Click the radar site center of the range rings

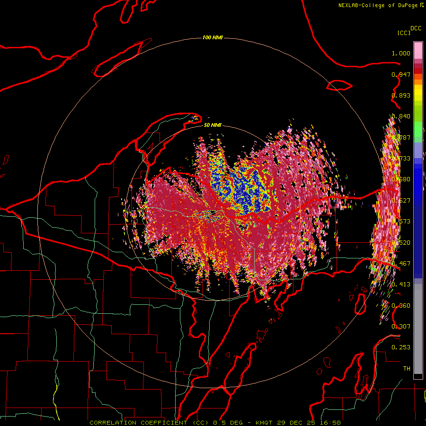(213, 213)
